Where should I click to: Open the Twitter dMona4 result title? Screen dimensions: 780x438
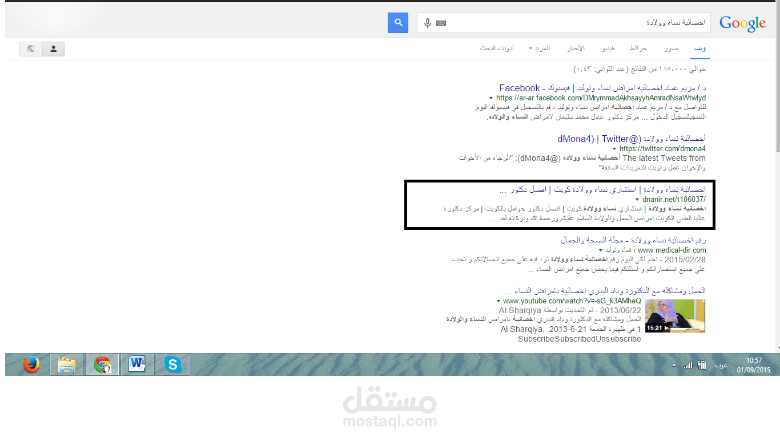(x=632, y=139)
